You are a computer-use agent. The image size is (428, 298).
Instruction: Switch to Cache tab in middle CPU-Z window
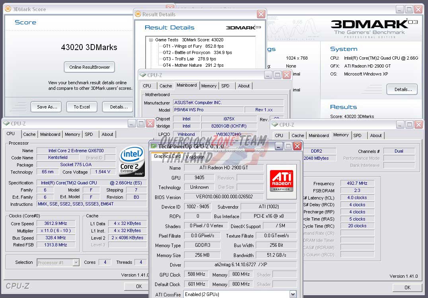coord(166,85)
